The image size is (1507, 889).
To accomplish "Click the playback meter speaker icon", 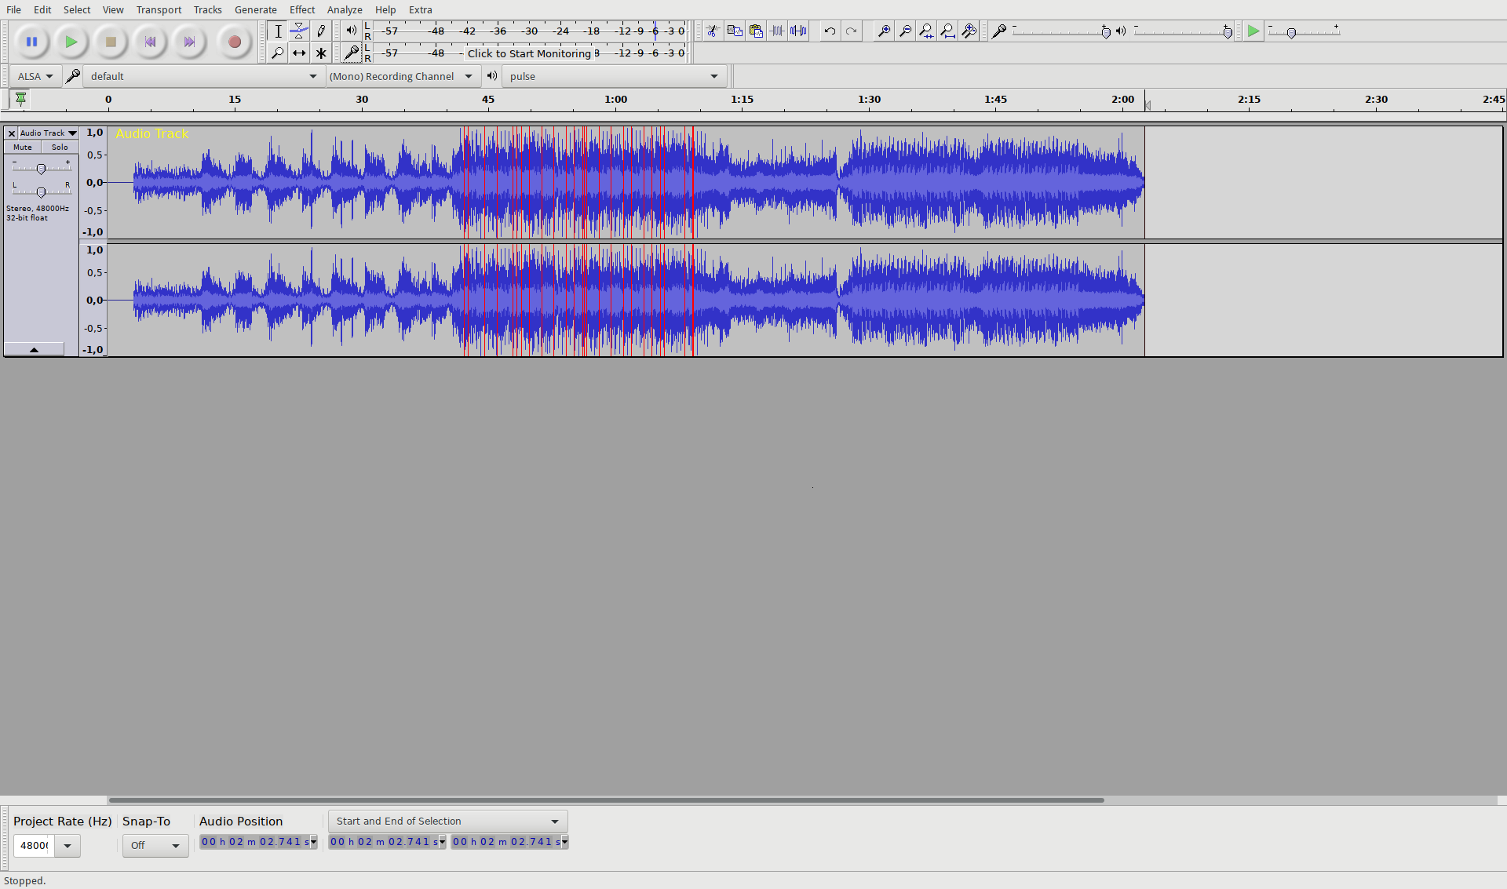I will pos(351,31).
